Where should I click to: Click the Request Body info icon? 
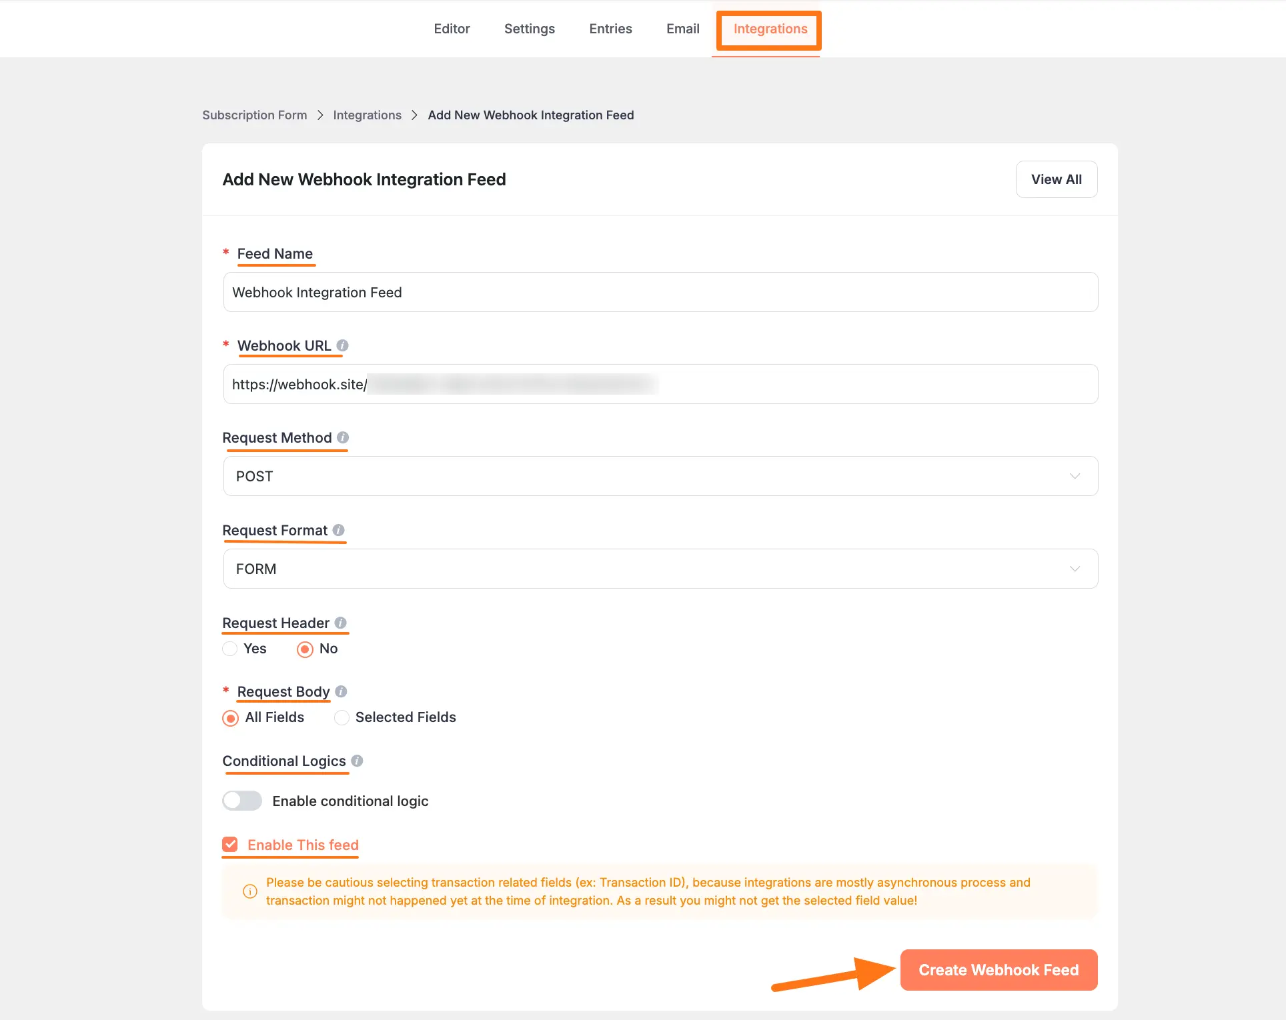[x=342, y=691]
